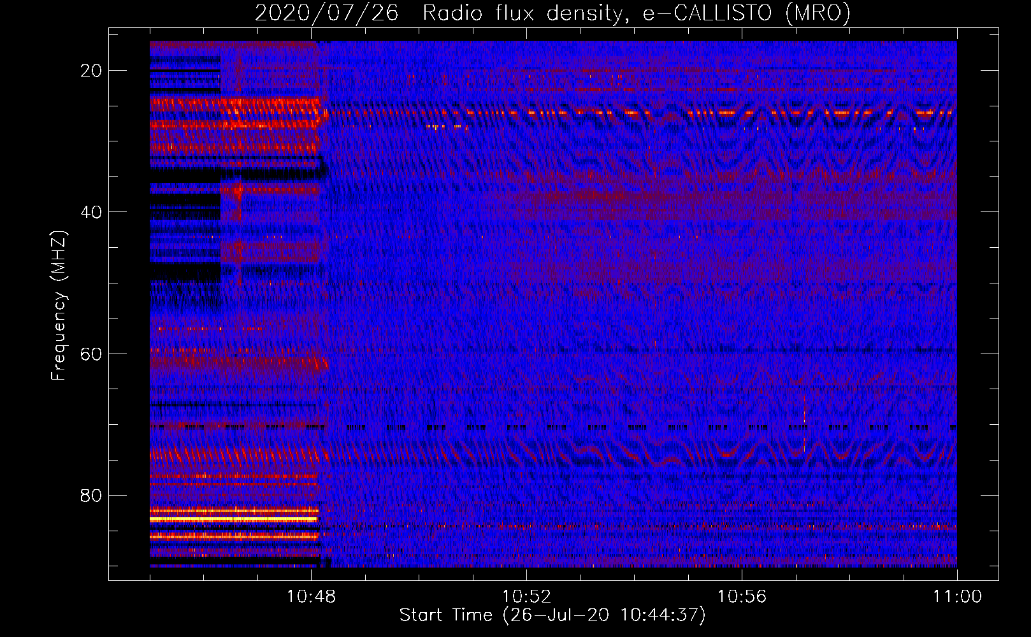Click the 11:00 time tick label
The height and width of the screenshot is (637, 1031).
click(x=957, y=597)
